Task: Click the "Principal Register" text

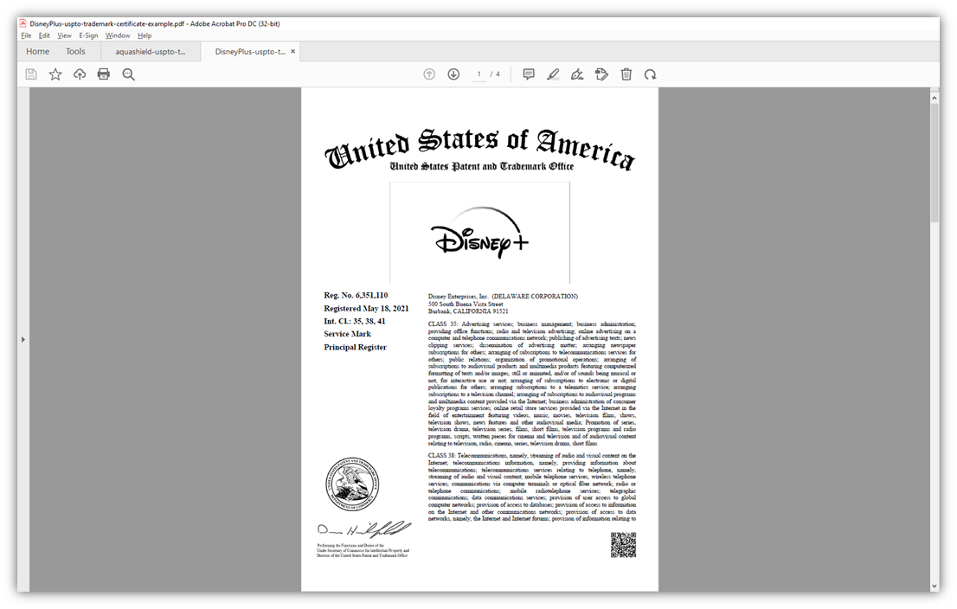Action: [356, 347]
